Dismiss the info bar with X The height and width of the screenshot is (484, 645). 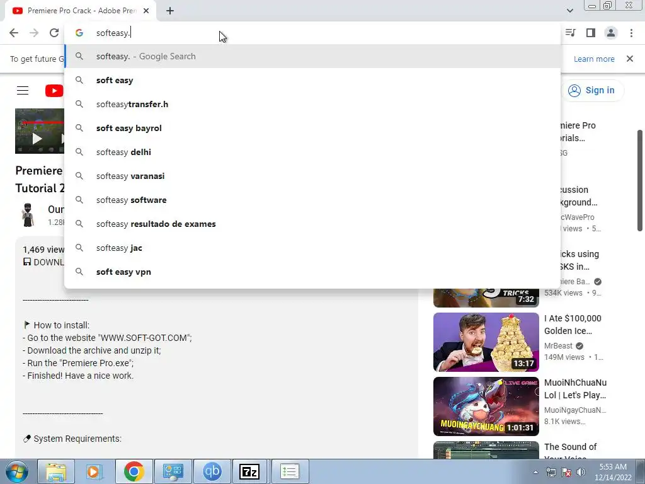629,59
